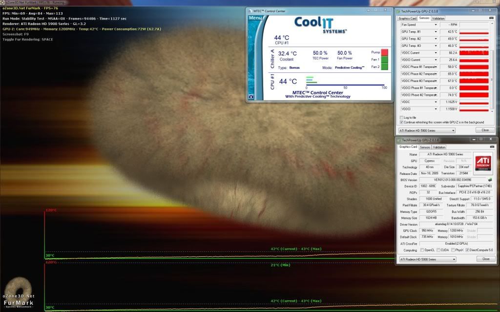The height and width of the screenshot is (312, 500).
Task: Close the MTEC Control Center window with X
Action: click(x=386, y=10)
